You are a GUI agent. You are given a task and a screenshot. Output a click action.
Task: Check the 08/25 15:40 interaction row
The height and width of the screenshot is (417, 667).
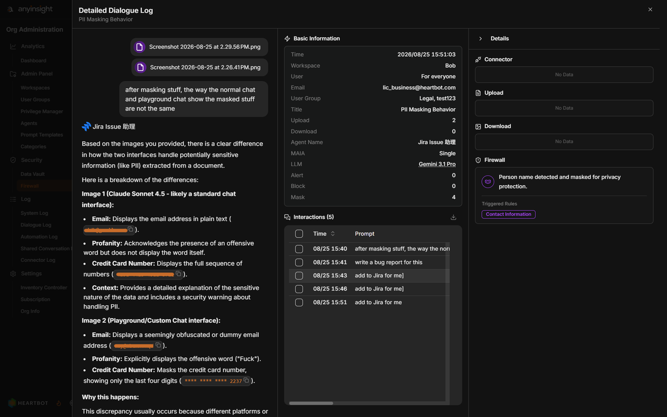[299, 249]
